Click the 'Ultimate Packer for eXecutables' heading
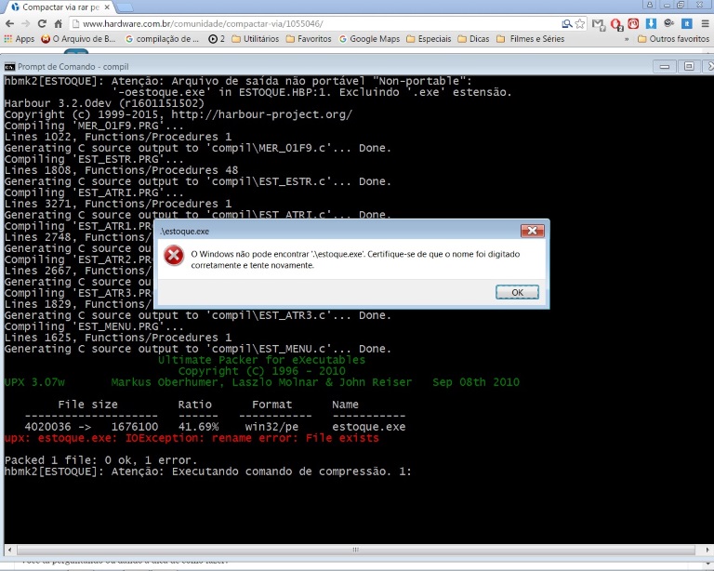714x571 pixels. click(262, 360)
